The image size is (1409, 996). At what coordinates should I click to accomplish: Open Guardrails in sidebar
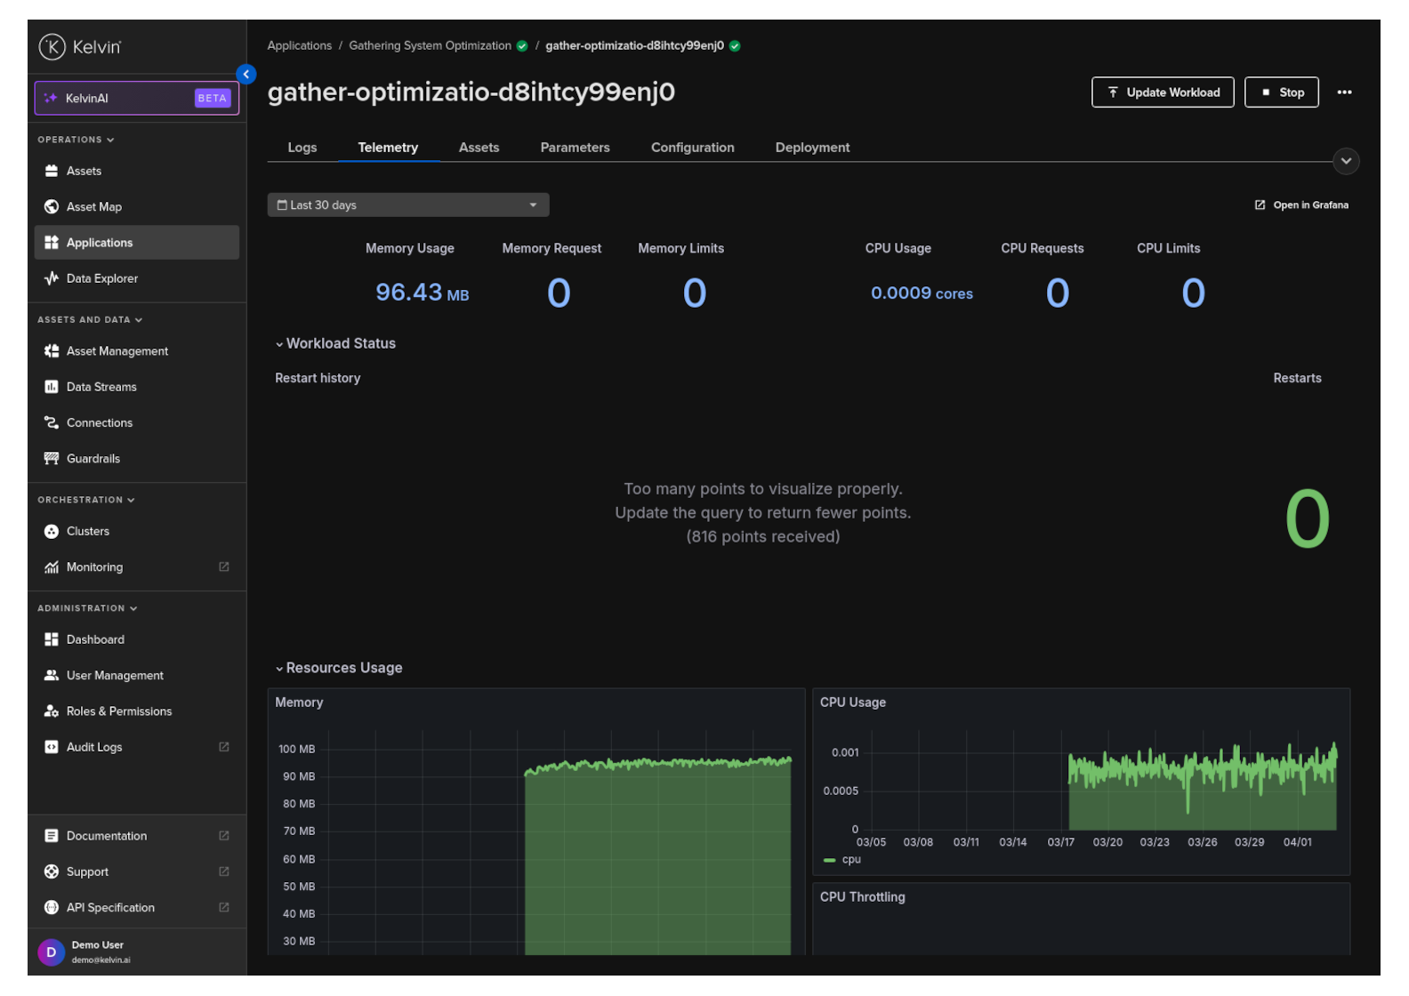93,459
